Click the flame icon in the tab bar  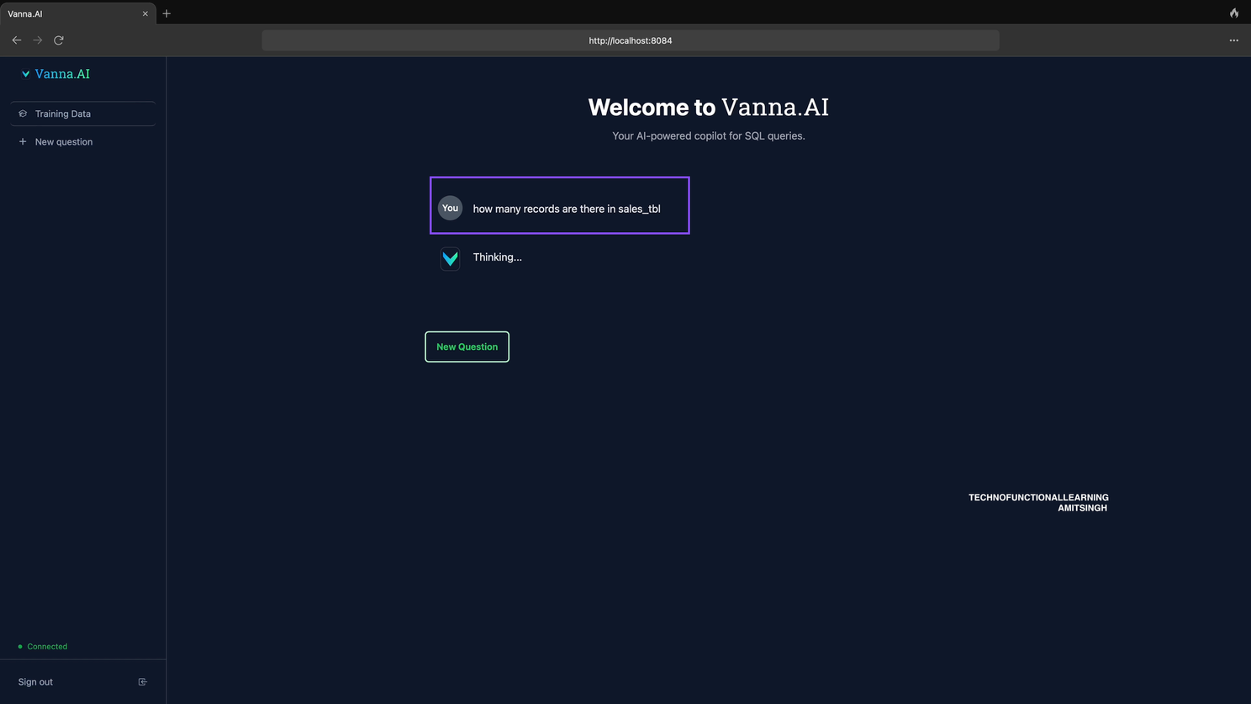tap(1234, 13)
